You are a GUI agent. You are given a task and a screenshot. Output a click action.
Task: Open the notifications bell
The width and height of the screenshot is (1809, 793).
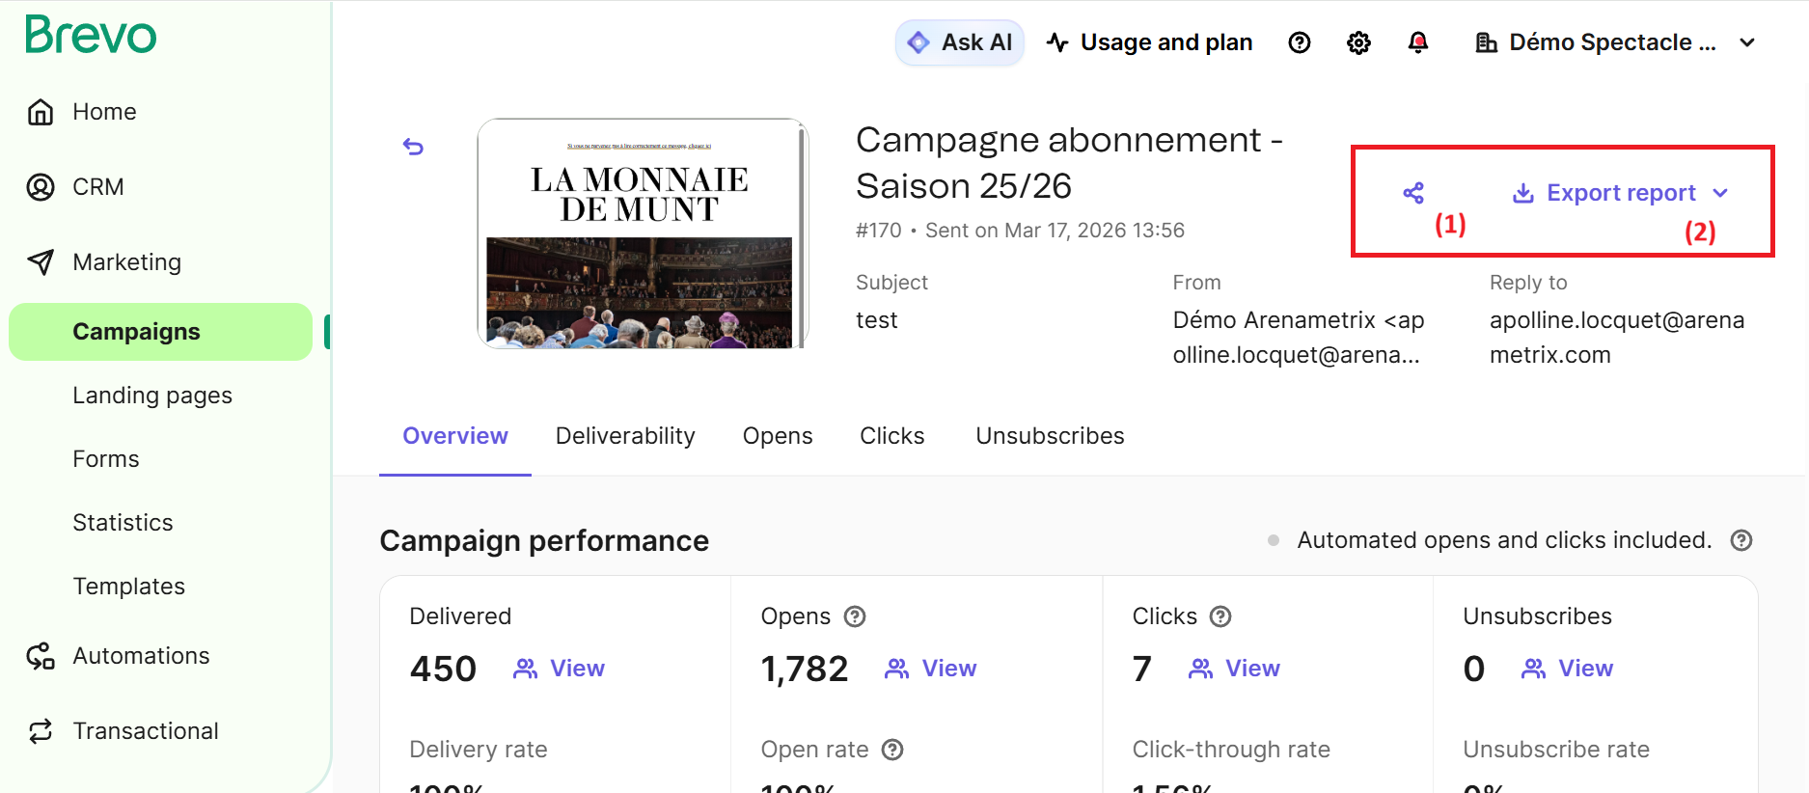click(x=1417, y=42)
